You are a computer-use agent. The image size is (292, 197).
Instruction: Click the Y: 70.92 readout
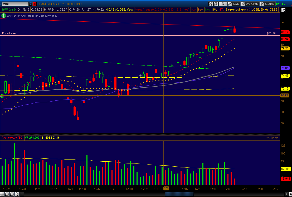tap(98, 10)
